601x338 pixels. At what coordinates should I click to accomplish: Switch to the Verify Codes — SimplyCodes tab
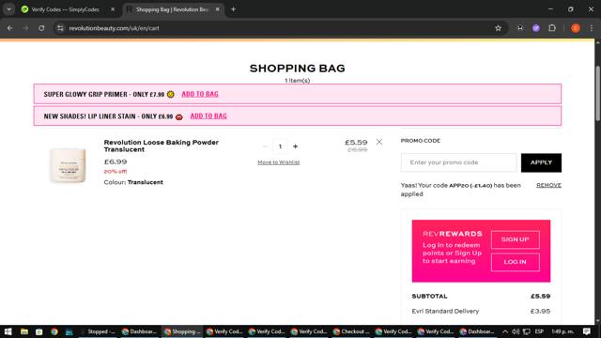pyautogui.click(x=65, y=9)
